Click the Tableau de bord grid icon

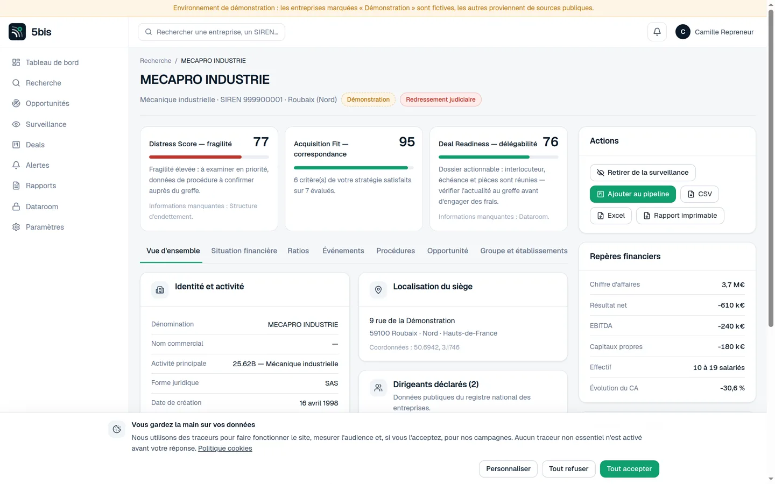[16, 62]
